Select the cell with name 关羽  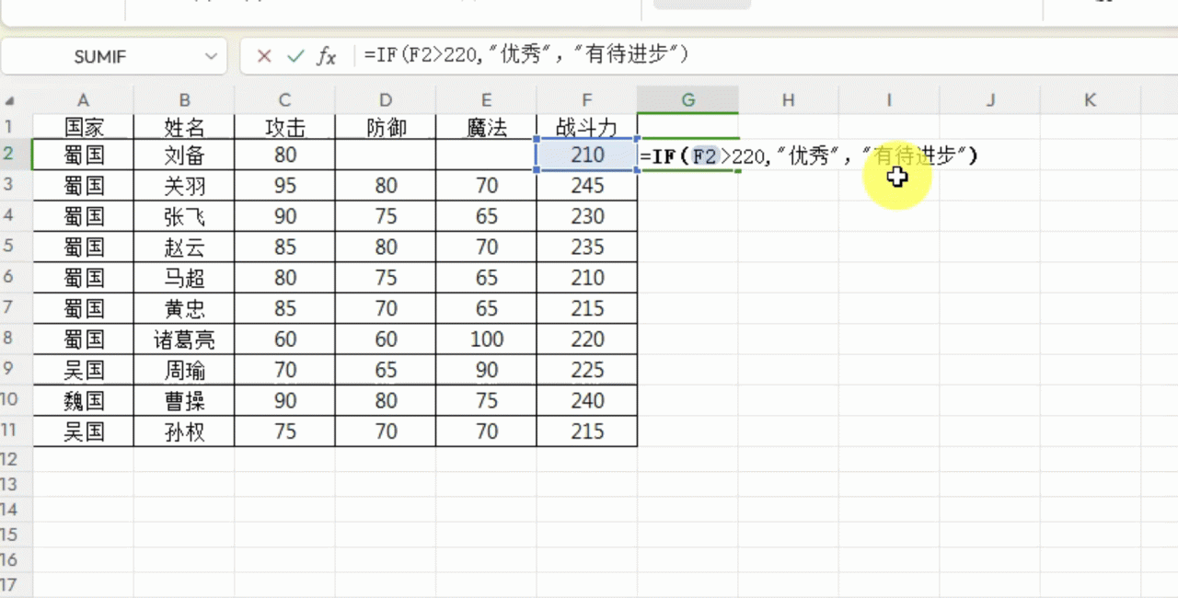[184, 186]
